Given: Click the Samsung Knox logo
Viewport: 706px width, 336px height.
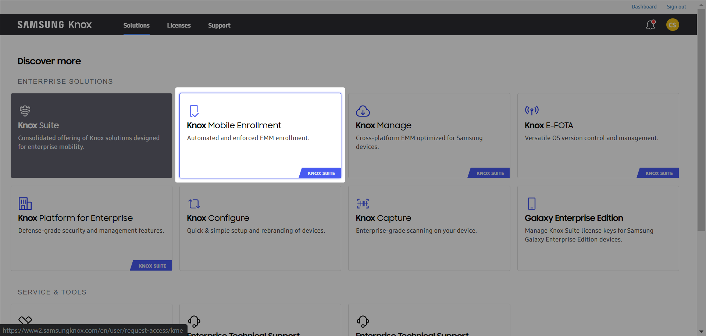Looking at the screenshot, I should (55, 25).
